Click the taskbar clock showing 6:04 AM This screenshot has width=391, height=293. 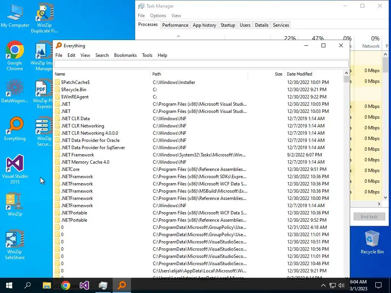[x=358, y=285]
